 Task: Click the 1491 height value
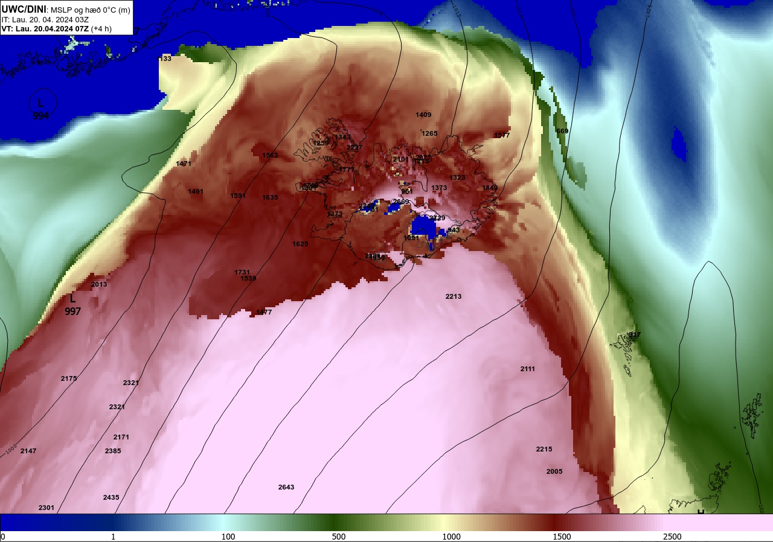point(196,191)
